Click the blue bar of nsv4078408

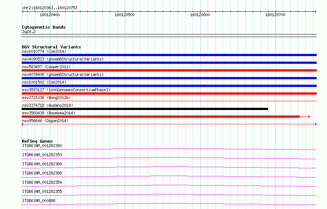pyautogui.click(x=169, y=78)
